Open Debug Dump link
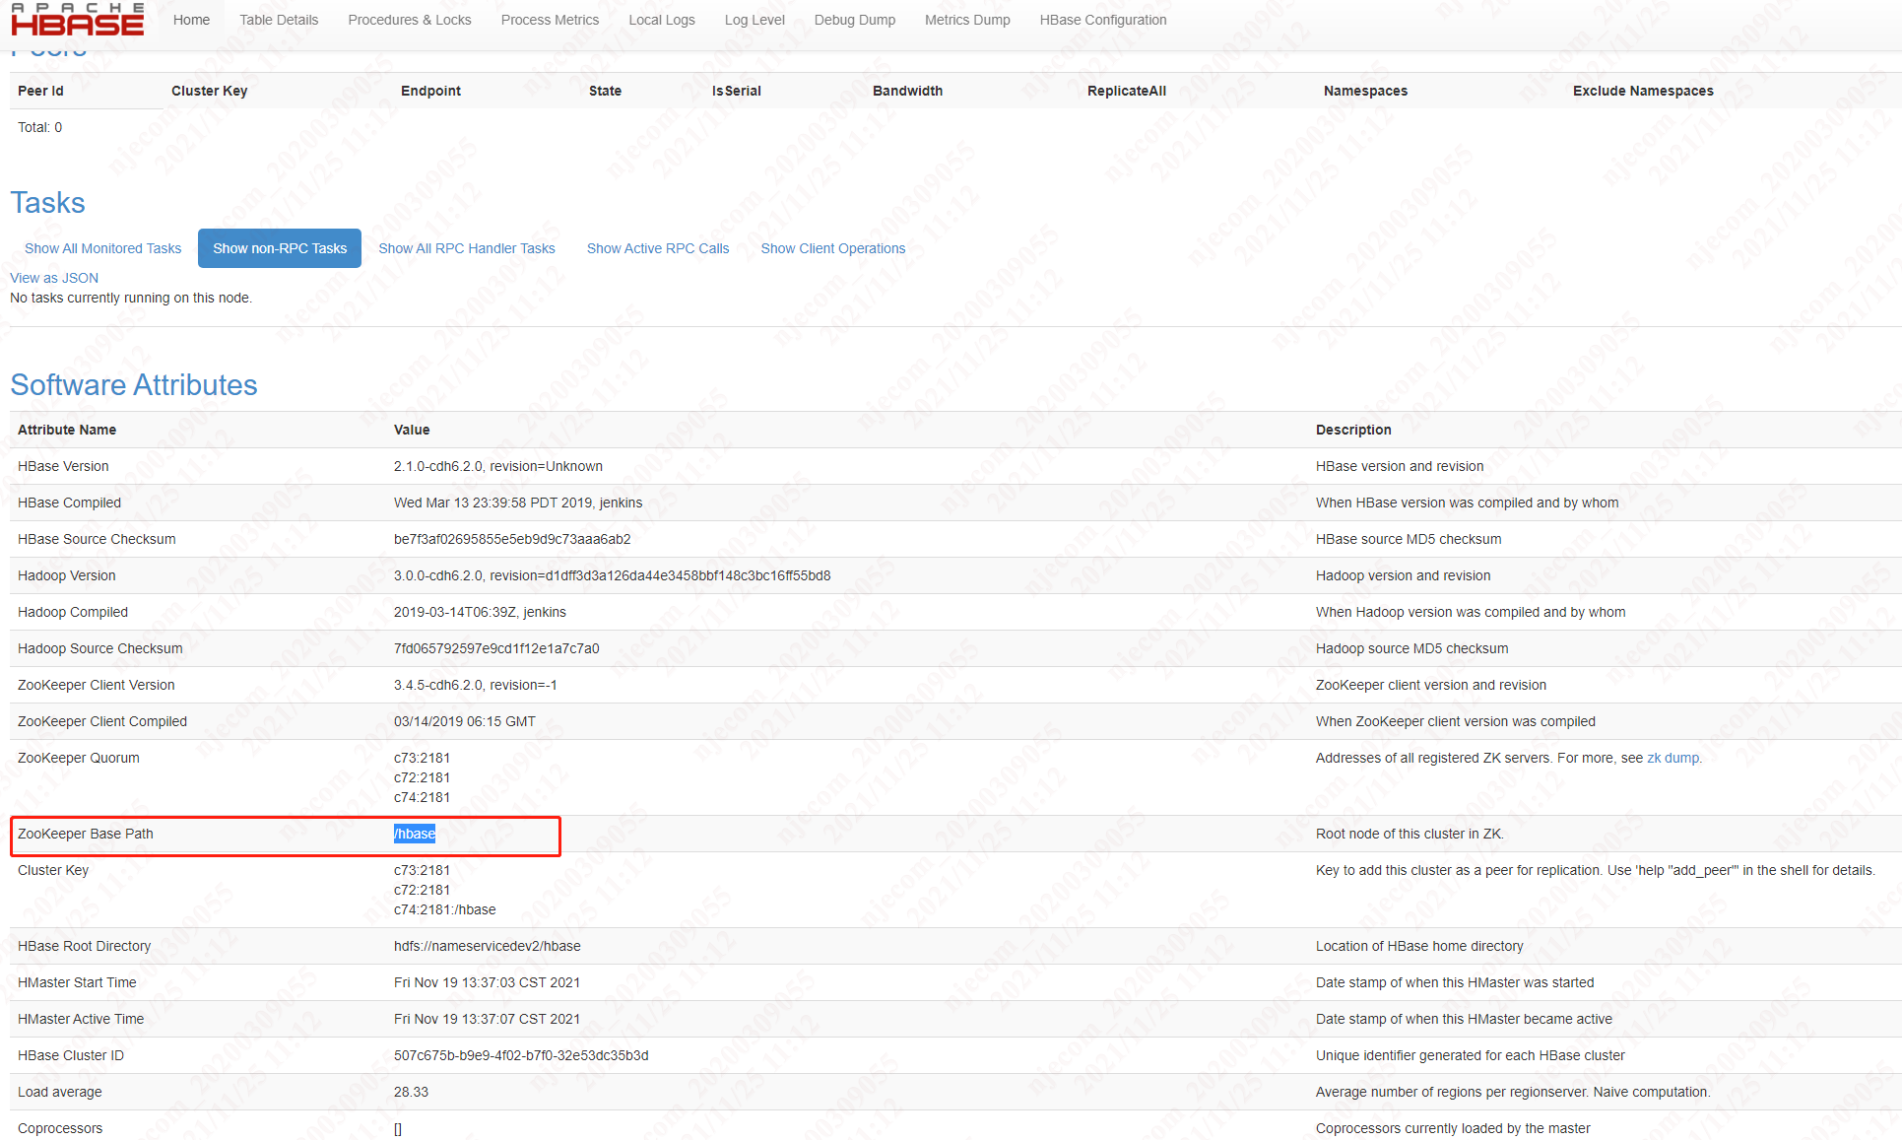Viewport: 1902px width, 1140px height. pyautogui.click(x=854, y=20)
